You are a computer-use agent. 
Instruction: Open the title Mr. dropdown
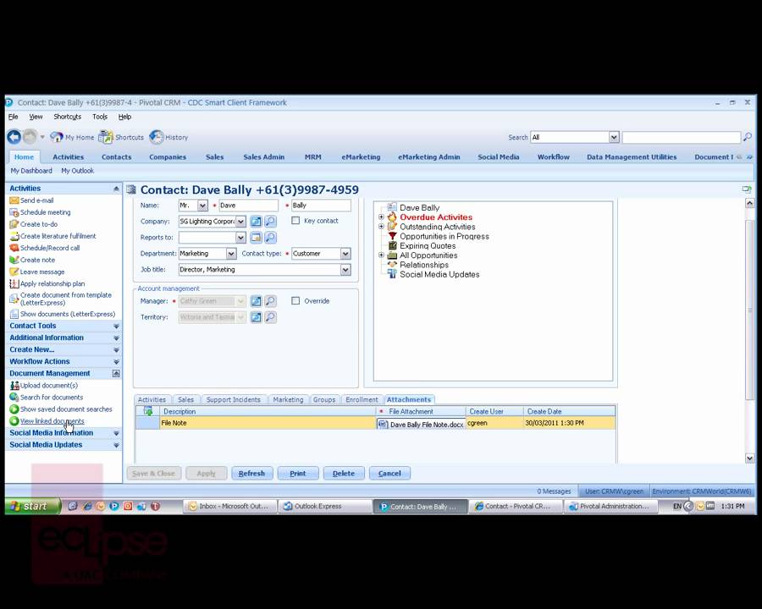tap(202, 206)
